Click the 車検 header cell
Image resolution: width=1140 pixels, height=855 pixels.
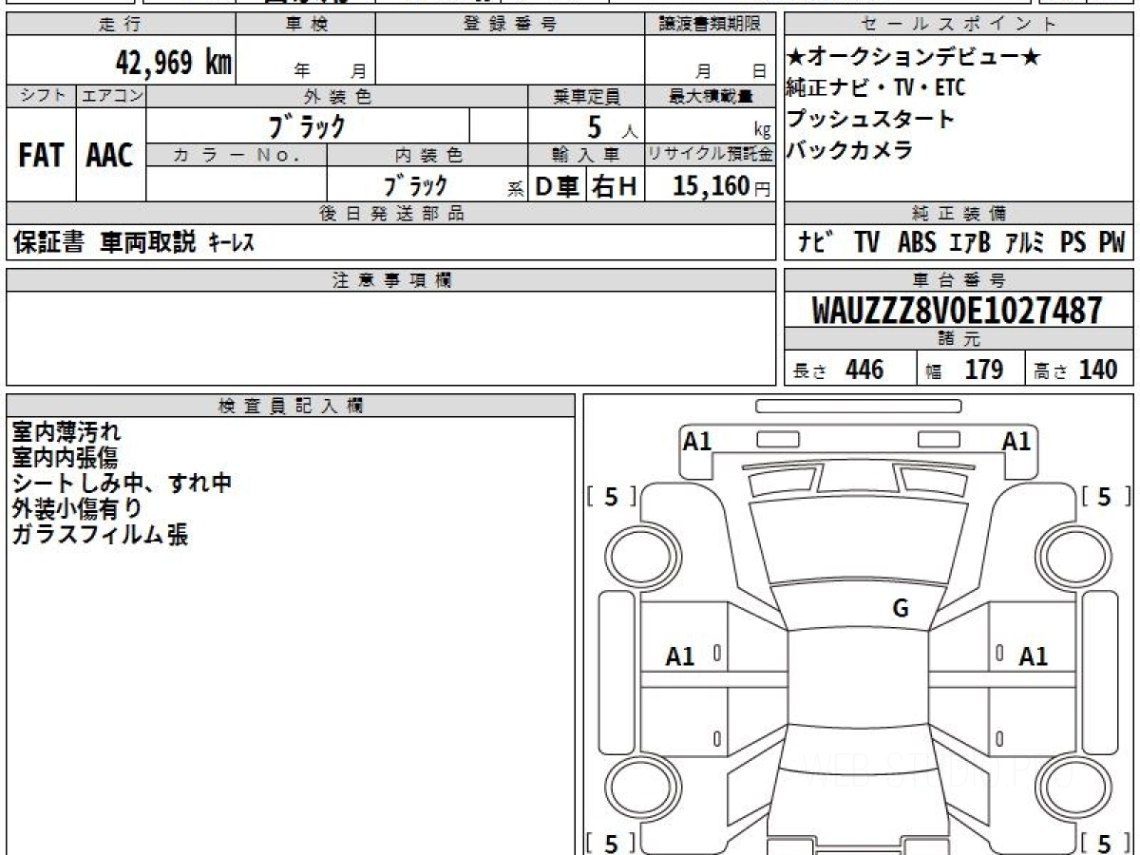[305, 25]
